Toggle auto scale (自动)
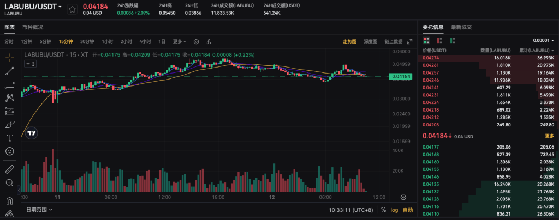The height and width of the screenshot is (220, 559). click(x=408, y=210)
